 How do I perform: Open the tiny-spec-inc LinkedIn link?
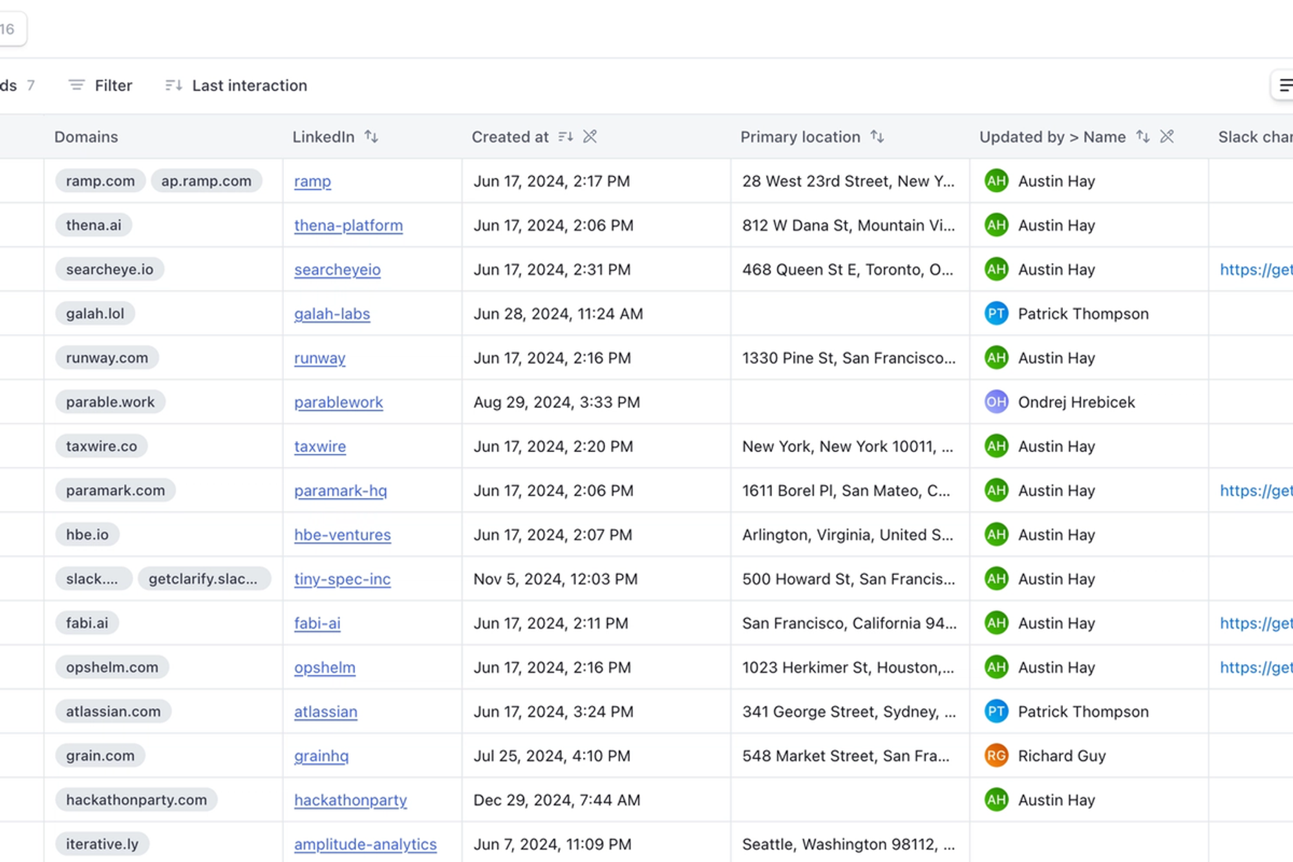343,579
